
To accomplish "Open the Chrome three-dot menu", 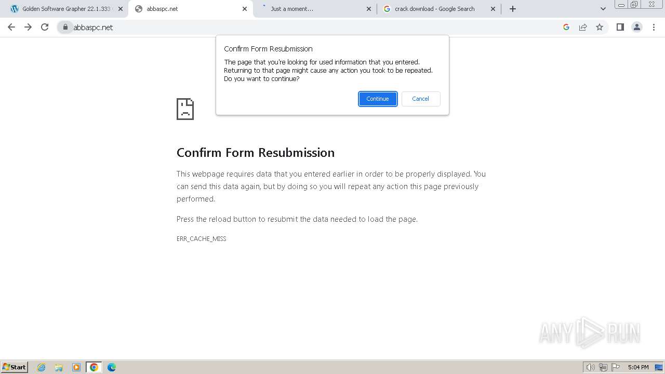I will coord(654,27).
